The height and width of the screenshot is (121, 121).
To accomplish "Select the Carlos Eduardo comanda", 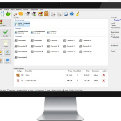I will coord(38,32).
